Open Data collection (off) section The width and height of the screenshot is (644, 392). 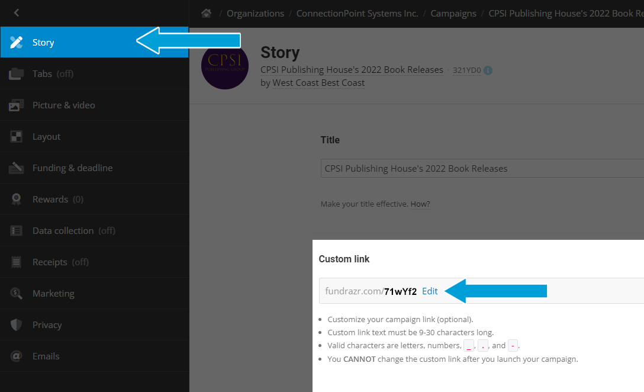[95, 230]
